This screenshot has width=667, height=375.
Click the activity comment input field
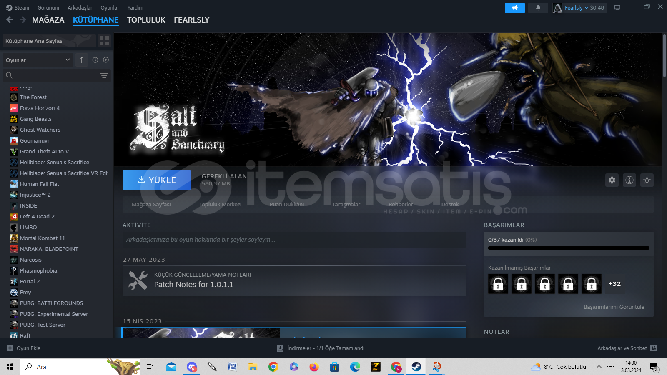(x=294, y=240)
